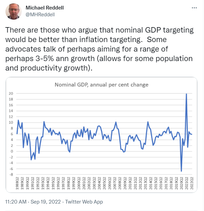Open the 11:20 AM timestamp link

[x=16, y=202]
